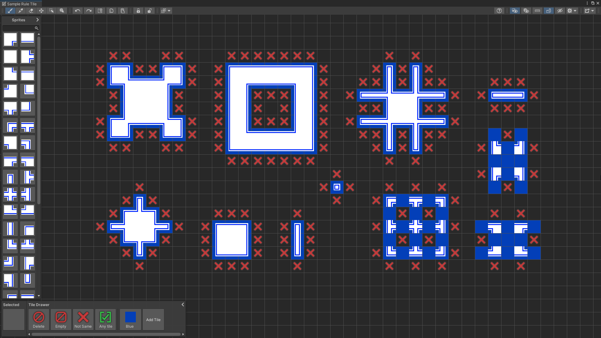This screenshot has width=601, height=338.
Task: Select the Not Same rule tile
Action: [83, 320]
